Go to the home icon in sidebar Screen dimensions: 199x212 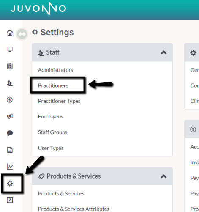[x=10, y=33]
